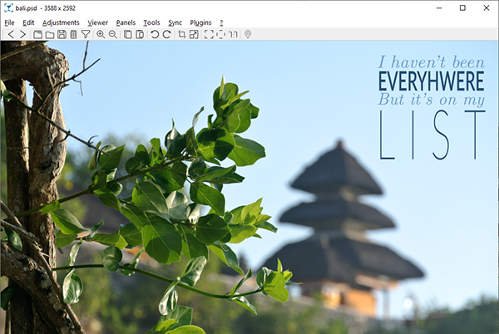Go to the previous image arrow
This screenshot has height=334, width=499.
point(11,35)
